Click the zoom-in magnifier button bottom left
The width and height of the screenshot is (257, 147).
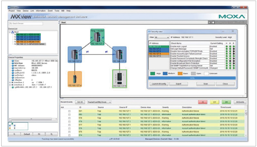[14, 134]
